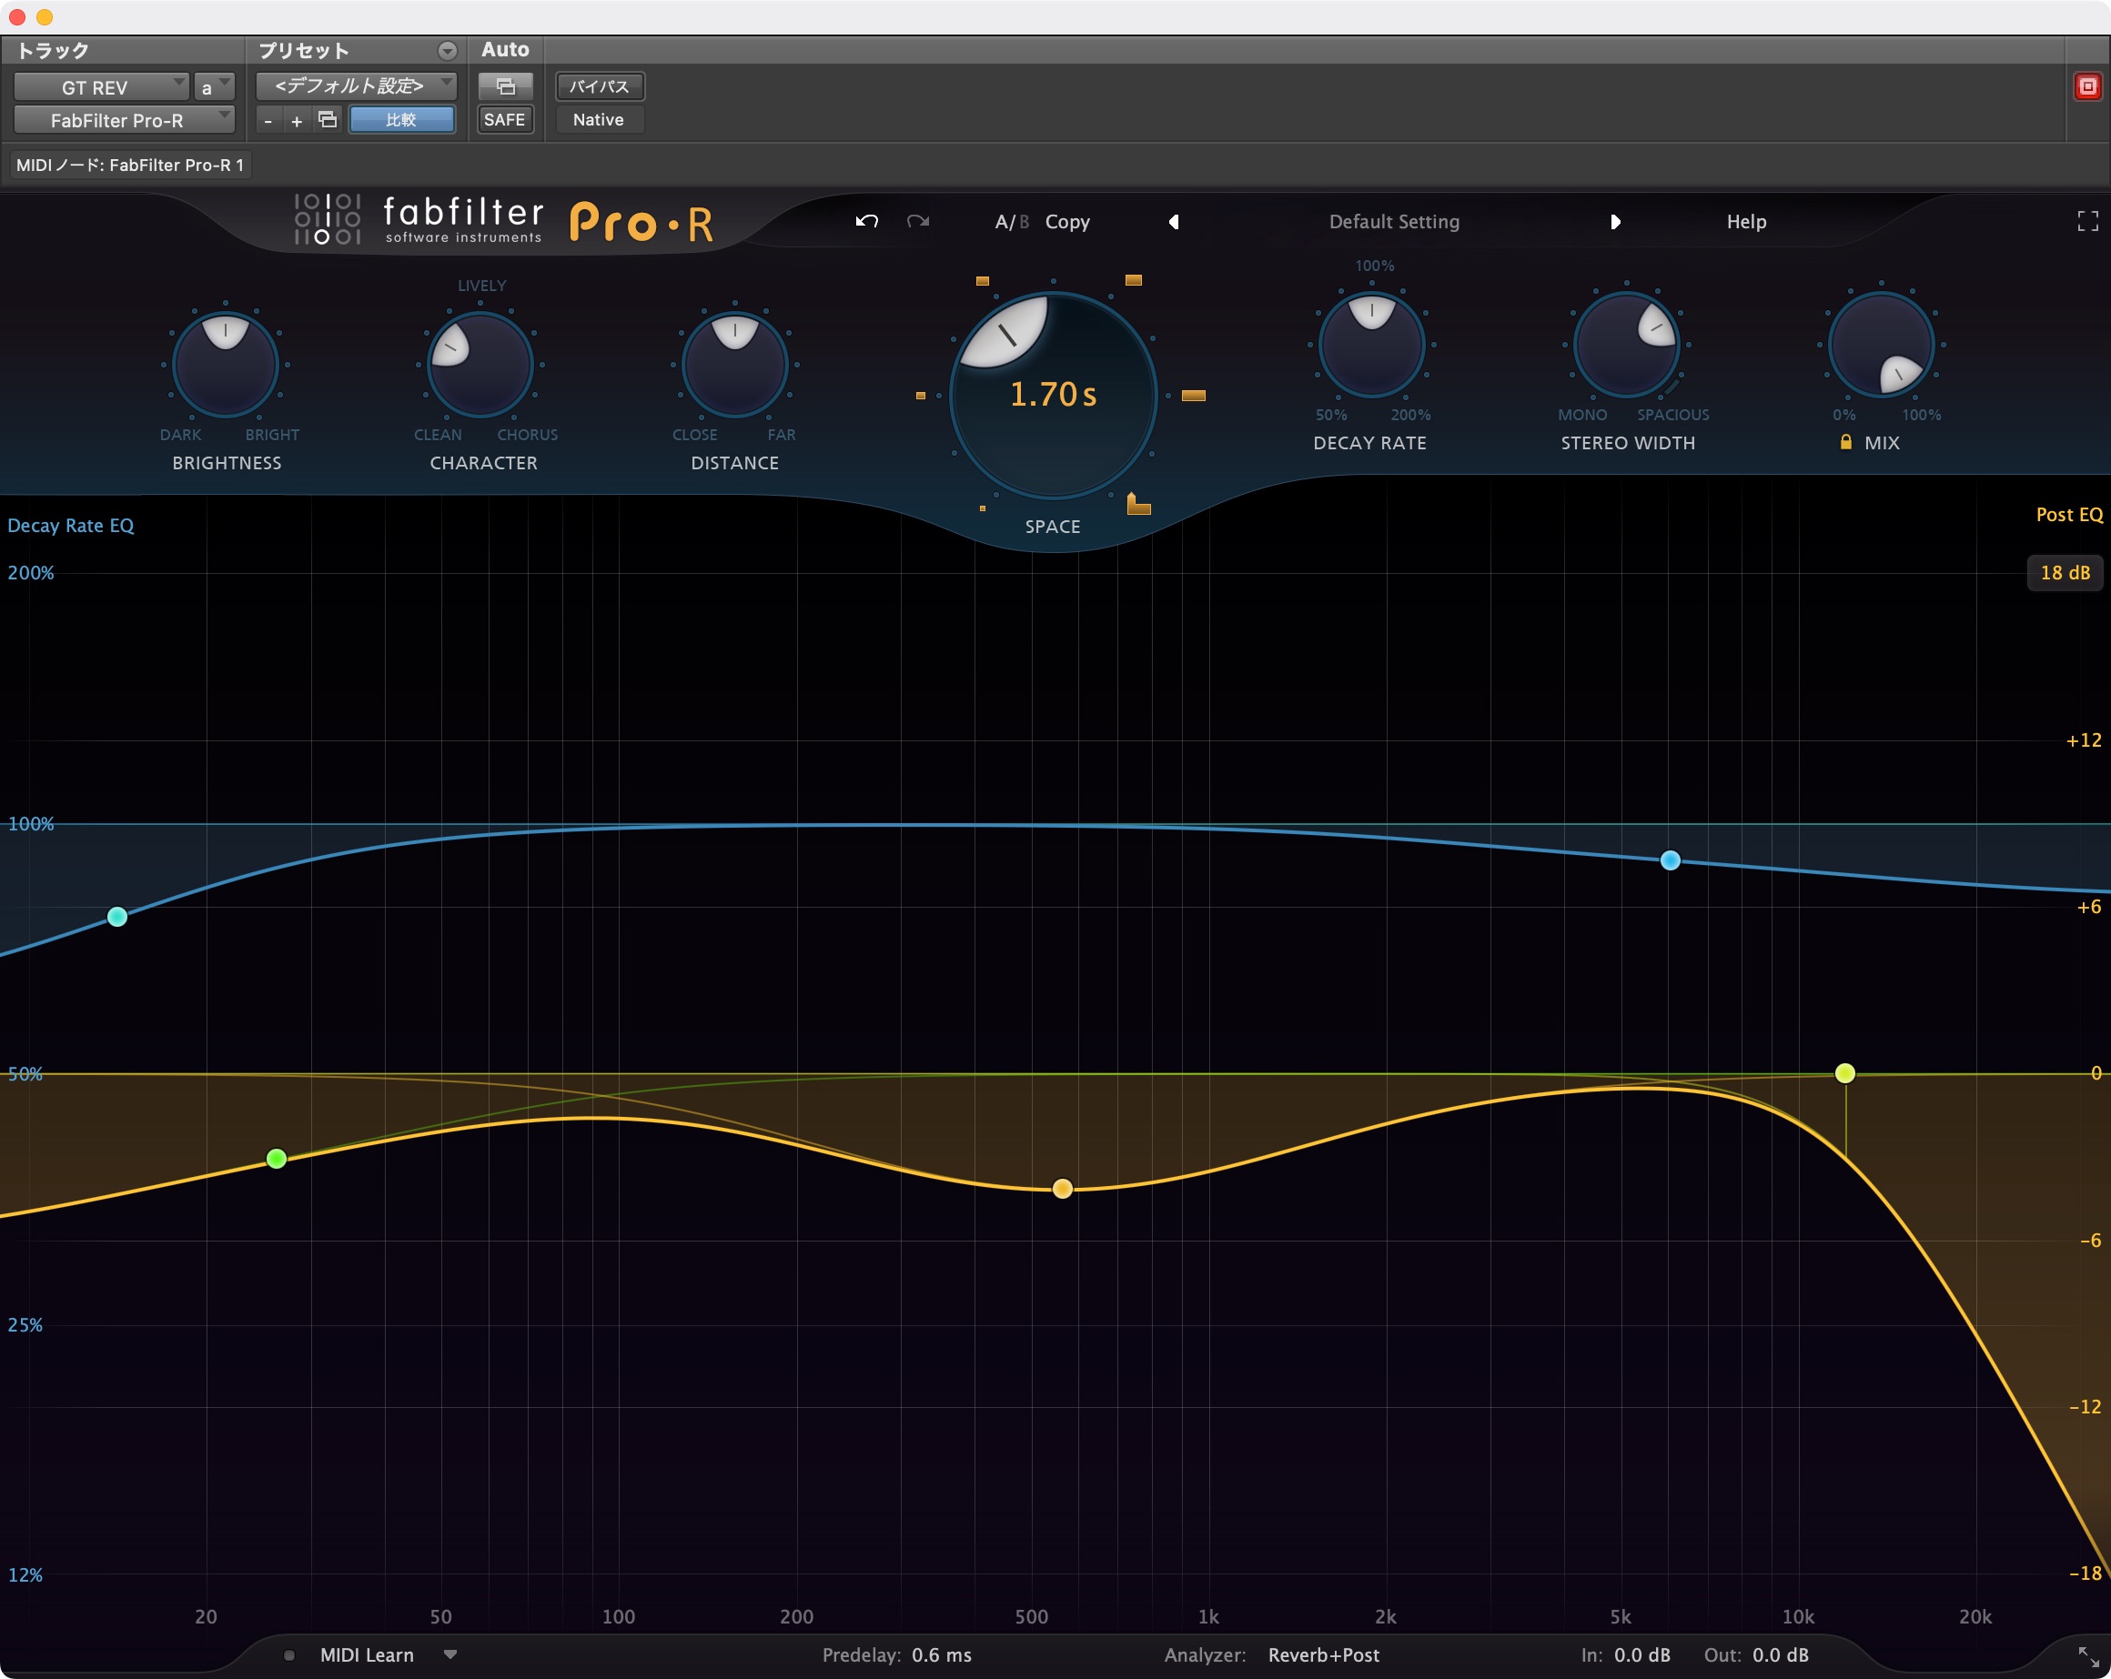Go to previous preset with left arrow
The image size is (2111, 1679).
pyautogui.click(x=1173, y=222)
